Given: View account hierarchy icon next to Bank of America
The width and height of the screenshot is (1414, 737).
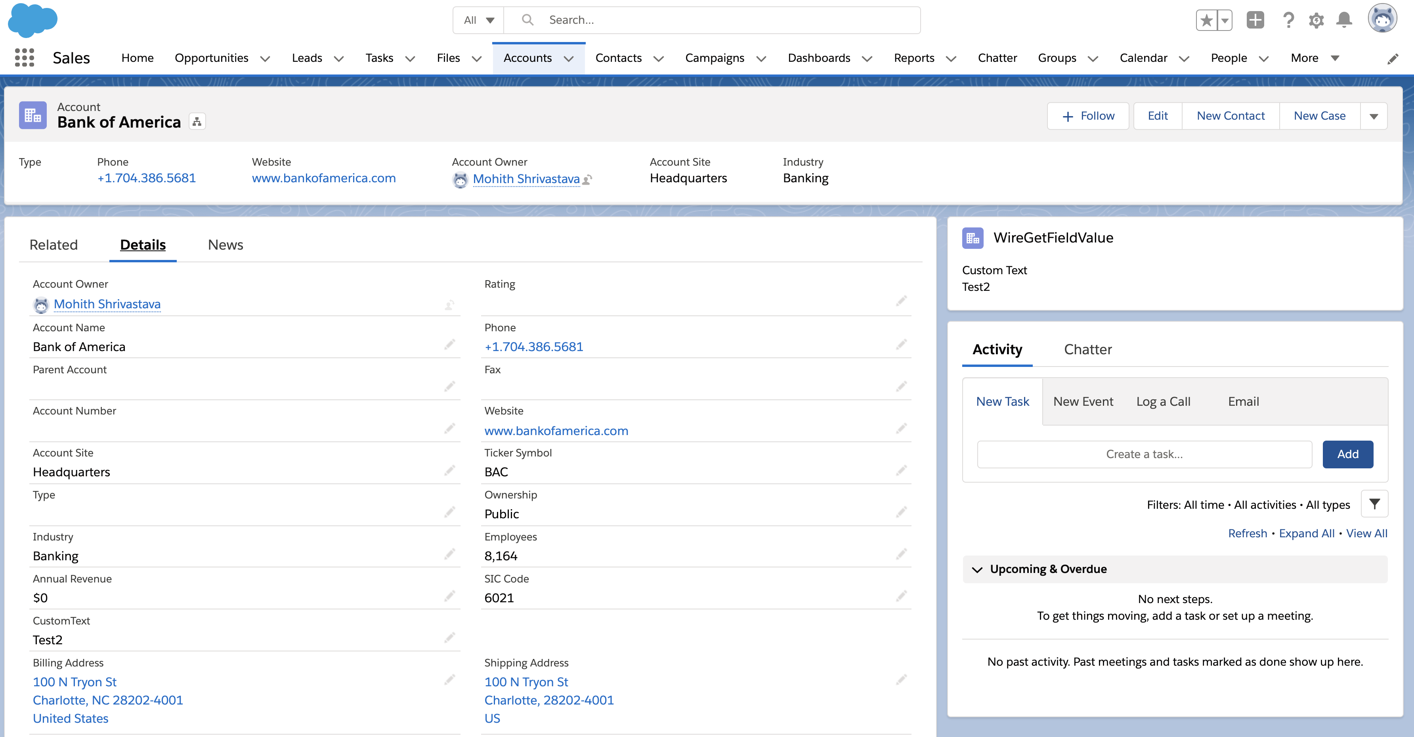Looking at the screenshot, I should 197,121.
